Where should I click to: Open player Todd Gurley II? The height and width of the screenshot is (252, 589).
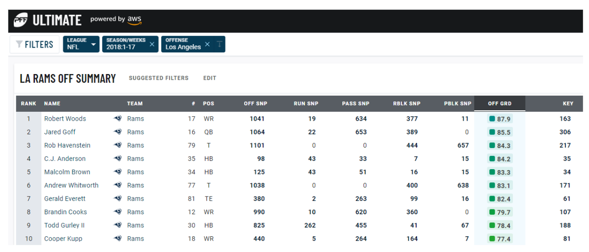pos(64,226)
